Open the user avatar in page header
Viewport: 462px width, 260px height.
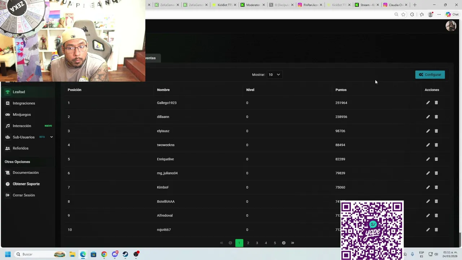[x=451, y=26]
